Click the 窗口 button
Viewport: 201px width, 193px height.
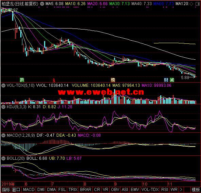16,190
